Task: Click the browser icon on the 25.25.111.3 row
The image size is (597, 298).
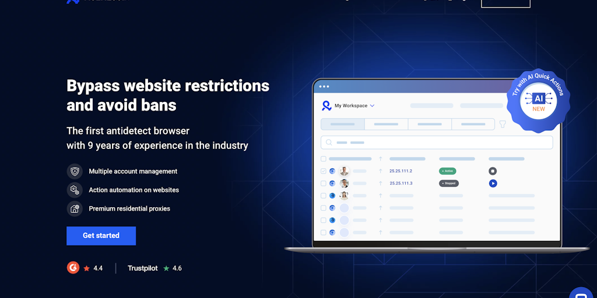Action: pyautogui.click(x=332, y=183)
